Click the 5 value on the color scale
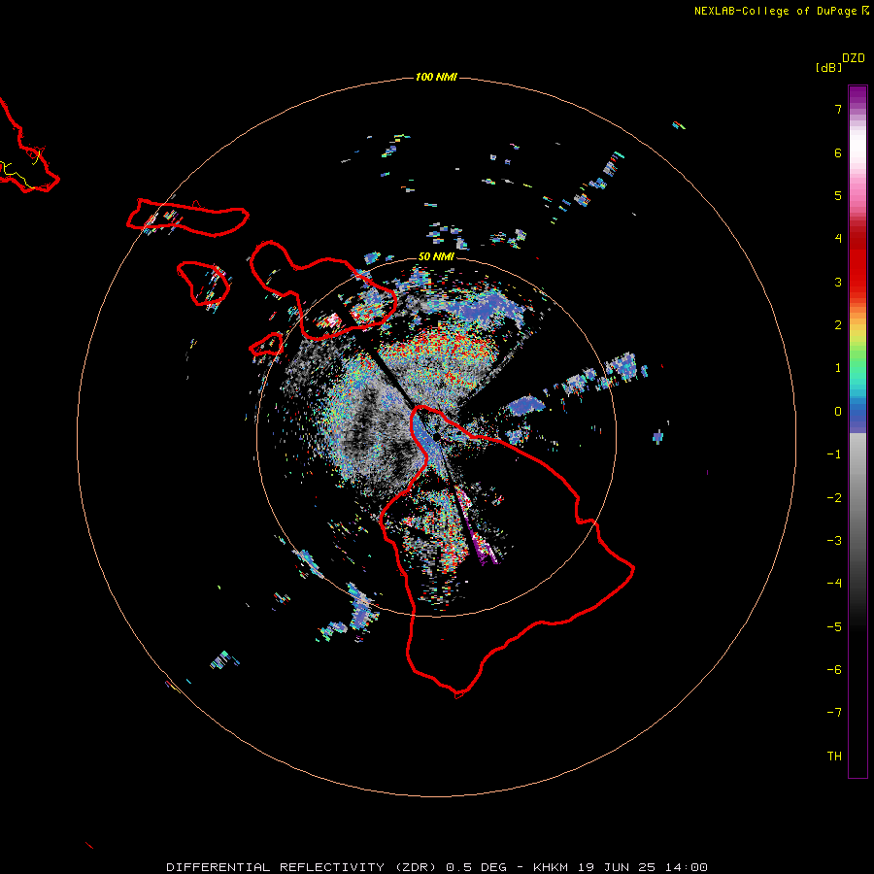The height and width of the screenshot is (874, 874). click(x=838, y=195)
